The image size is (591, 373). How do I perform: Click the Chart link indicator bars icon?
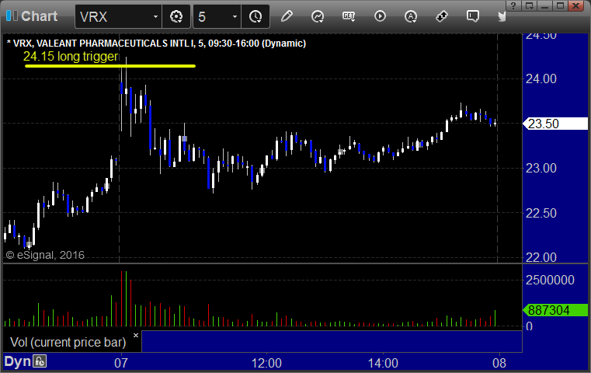12,16
